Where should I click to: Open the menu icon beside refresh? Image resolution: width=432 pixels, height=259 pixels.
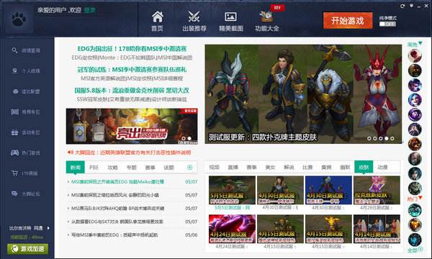(x=411, y=6)
